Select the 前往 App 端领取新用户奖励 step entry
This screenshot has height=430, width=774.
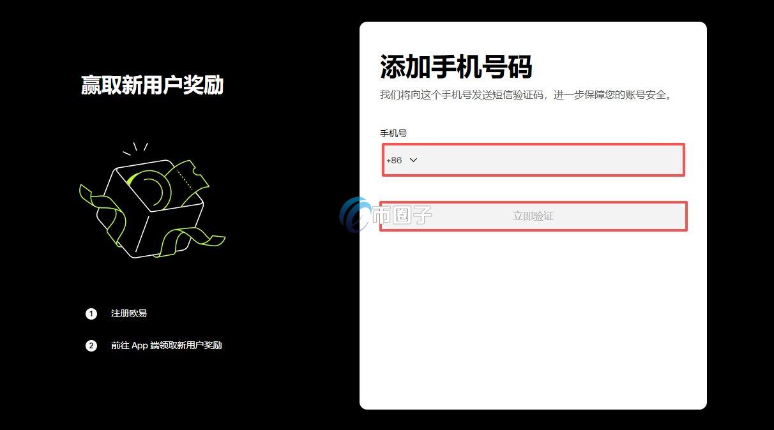pos(165,345)
